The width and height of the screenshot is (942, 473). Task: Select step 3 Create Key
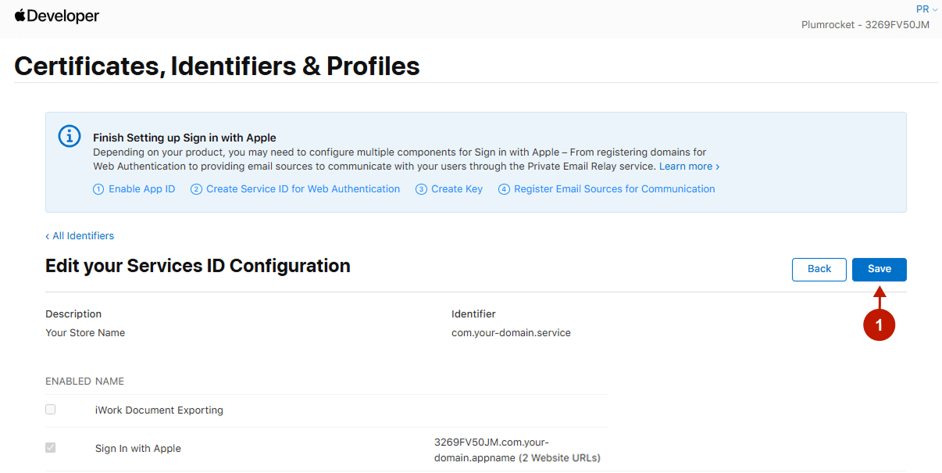(x=449, y=189)
